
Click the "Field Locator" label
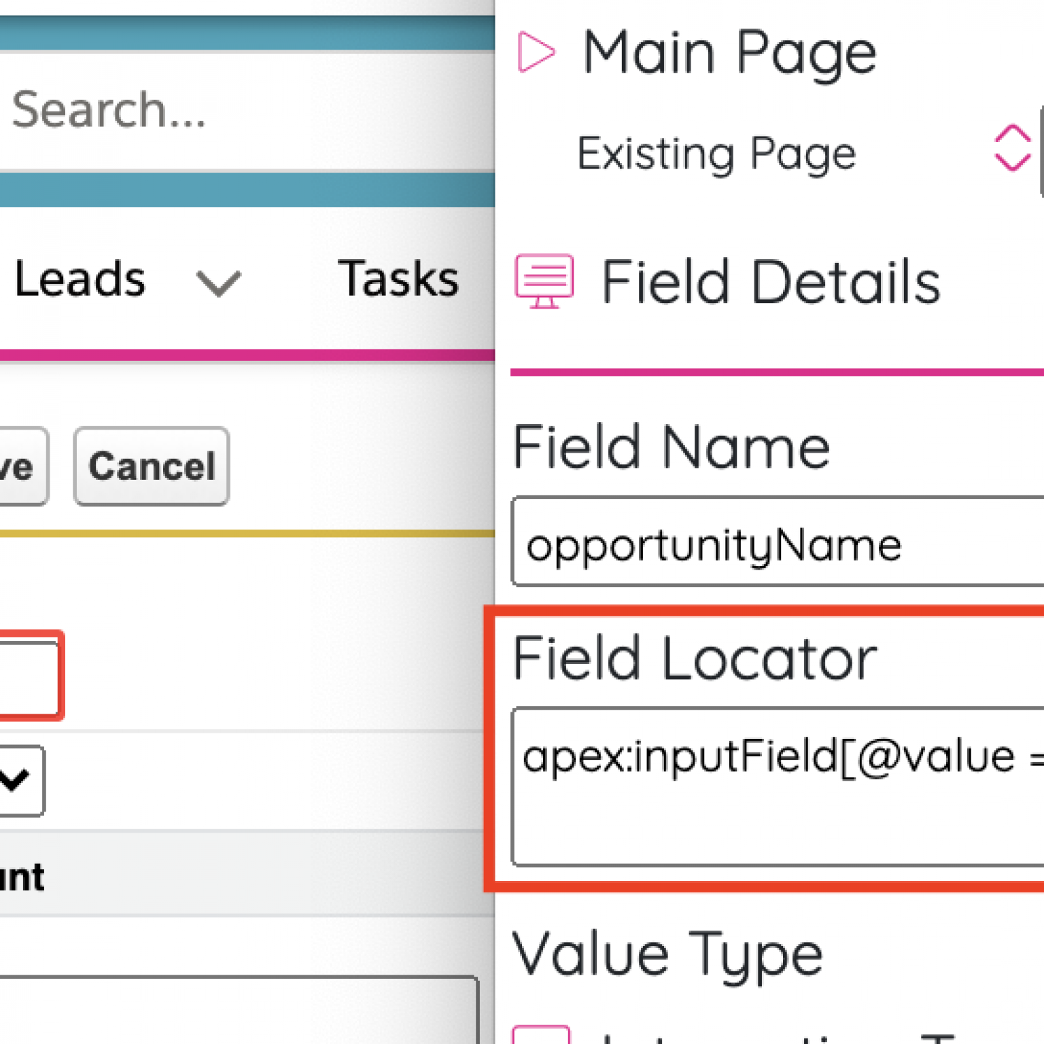695,658
